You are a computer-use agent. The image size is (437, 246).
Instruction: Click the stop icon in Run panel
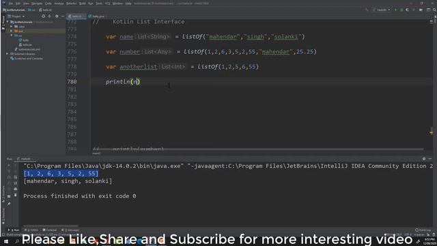[9, 172]
